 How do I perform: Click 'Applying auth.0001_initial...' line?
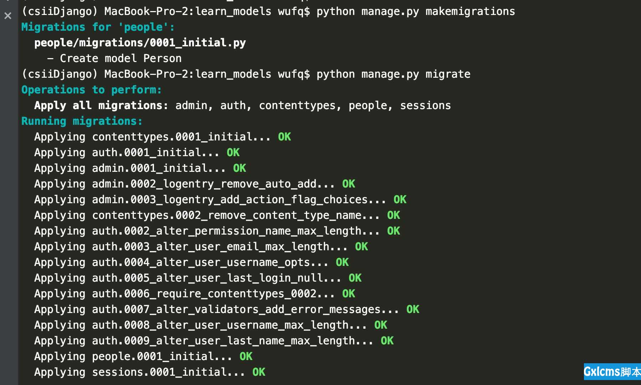(137, 153)
